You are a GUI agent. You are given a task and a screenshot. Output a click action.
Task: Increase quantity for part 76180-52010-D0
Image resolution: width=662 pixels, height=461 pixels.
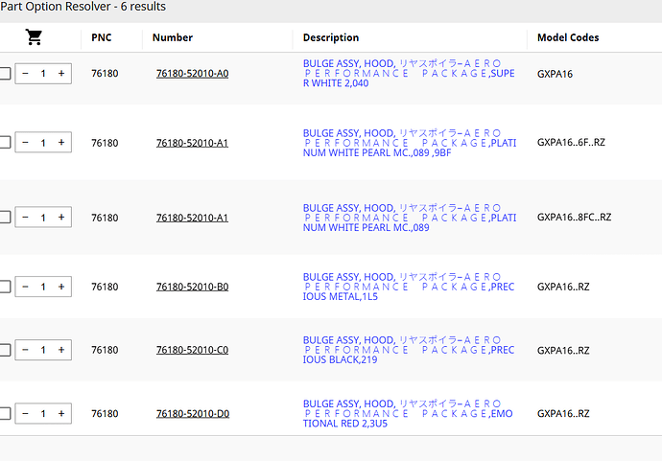coord(61,413)
